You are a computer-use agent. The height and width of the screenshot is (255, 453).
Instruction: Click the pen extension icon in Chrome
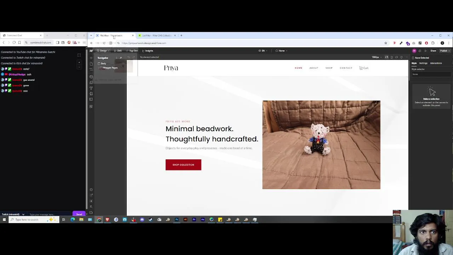coord(401,43)
